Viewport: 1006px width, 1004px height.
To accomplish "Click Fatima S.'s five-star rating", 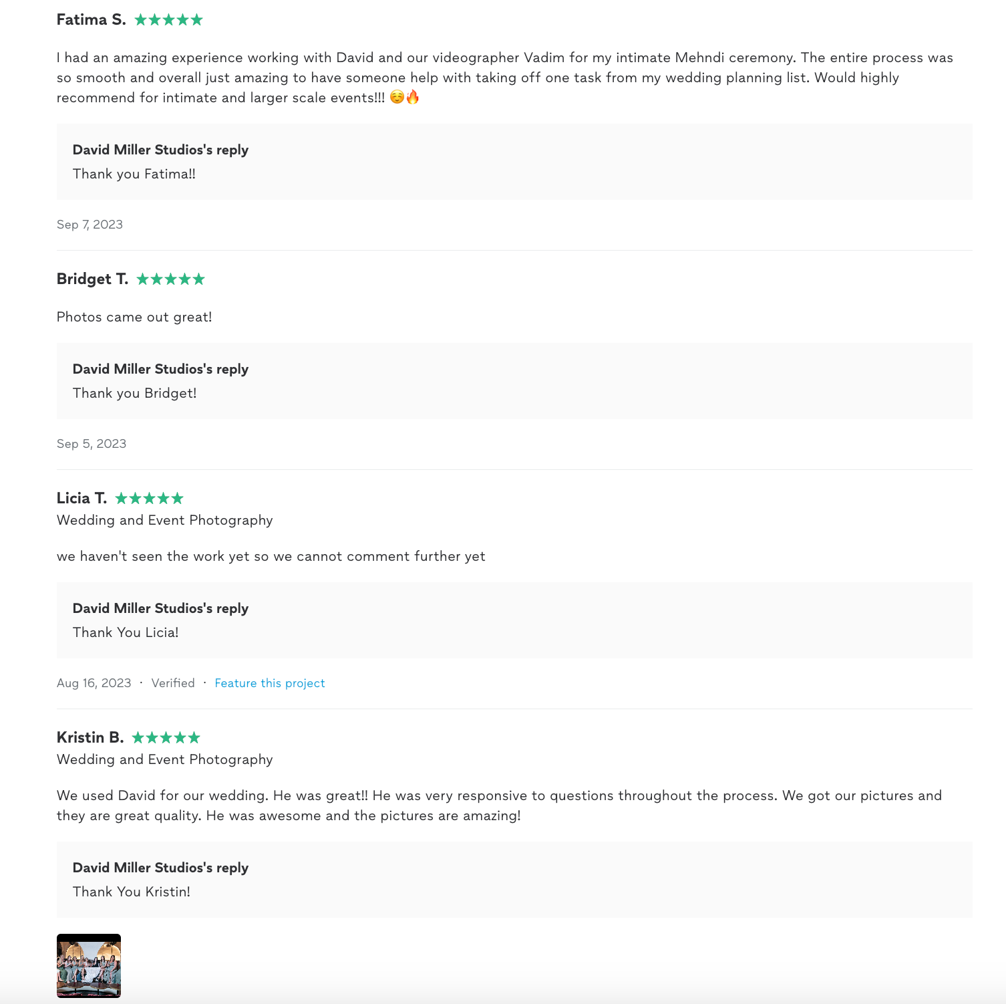I will pos(168,20).
